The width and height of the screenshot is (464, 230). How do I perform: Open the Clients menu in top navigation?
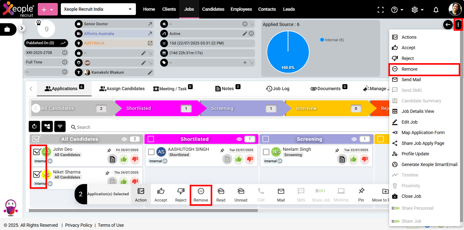169,9
